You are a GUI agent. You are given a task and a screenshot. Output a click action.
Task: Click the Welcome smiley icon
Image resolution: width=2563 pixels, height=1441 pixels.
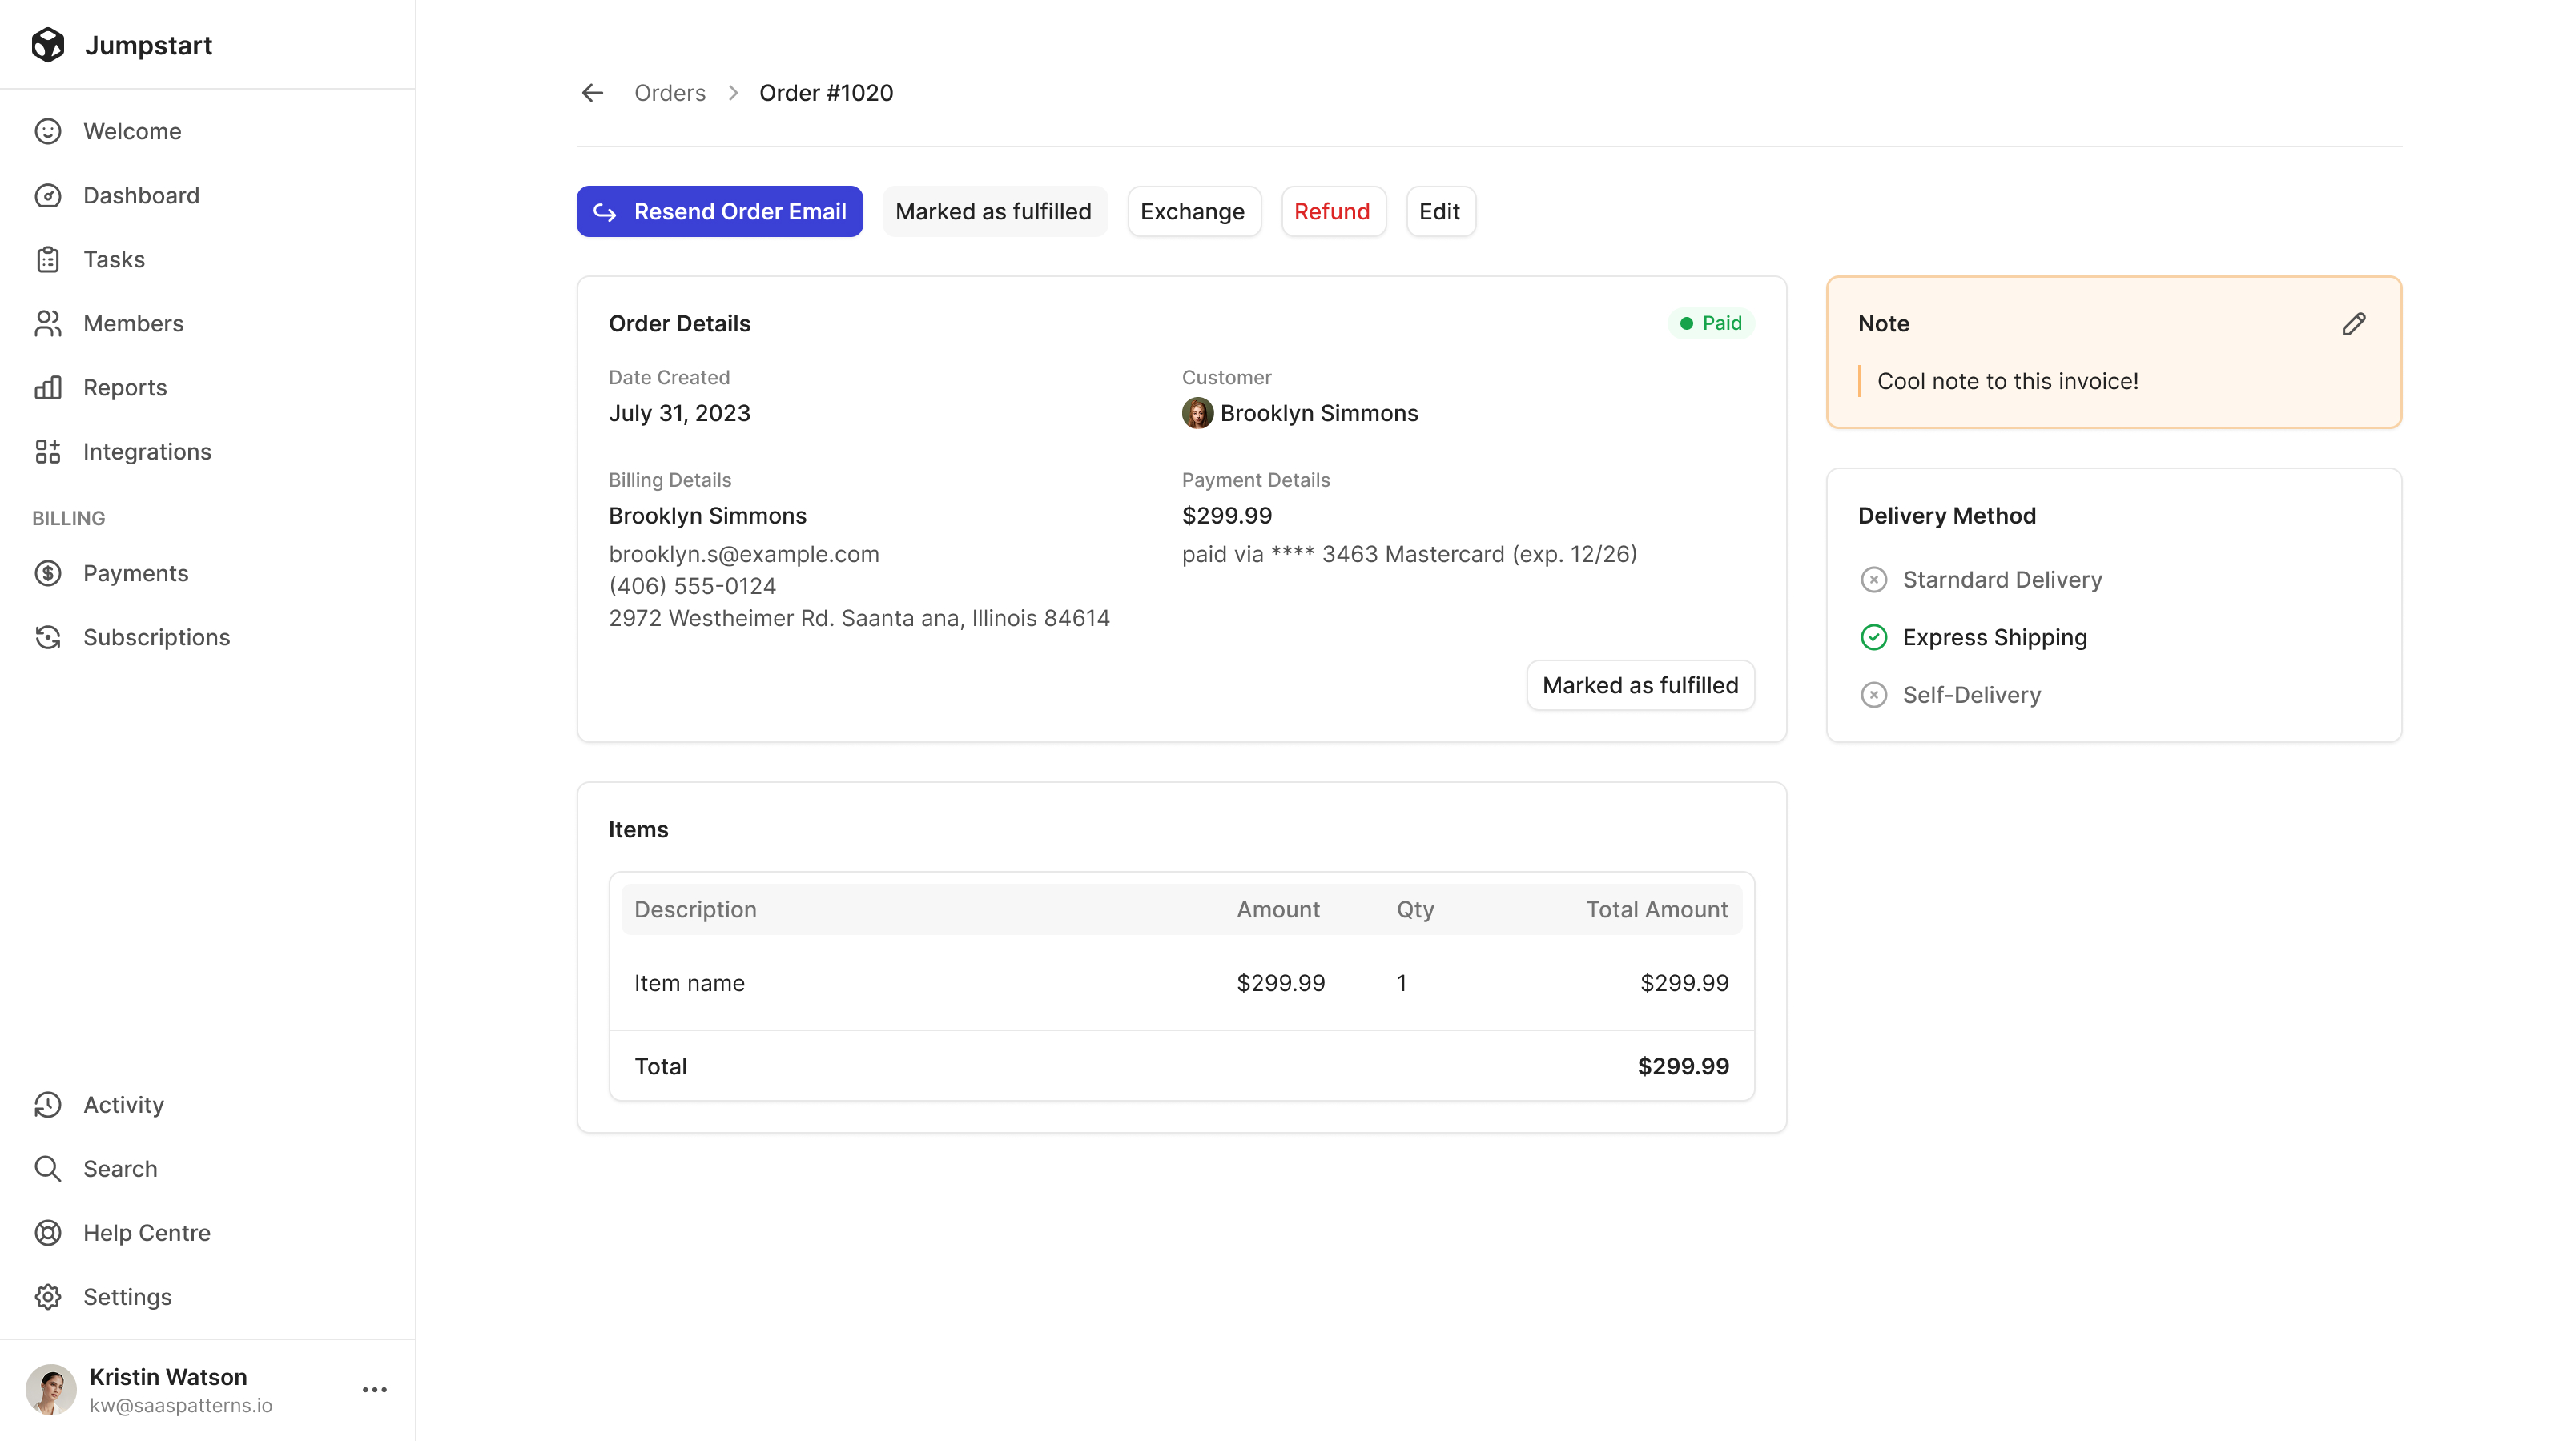click(48, 131)
